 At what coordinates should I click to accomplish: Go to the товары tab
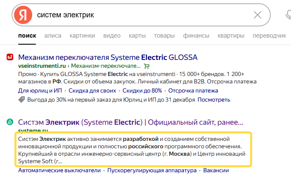click(164, 36)
